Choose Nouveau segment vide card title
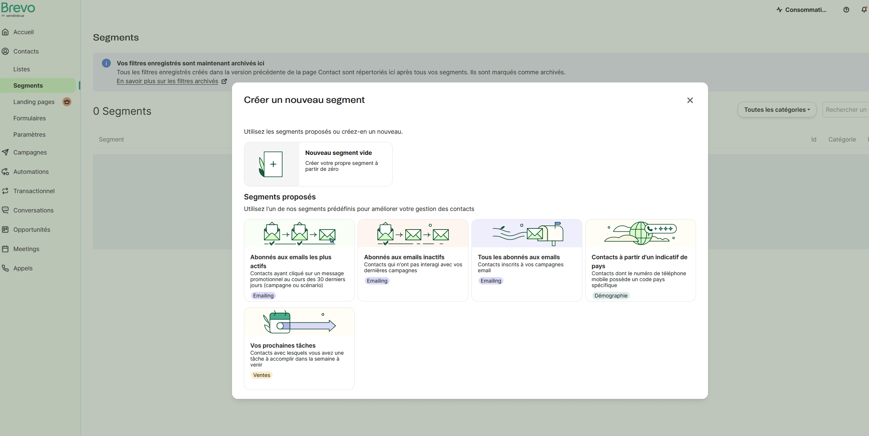The height and width of the screenshot is (436, 869). (x=338, y=153)
